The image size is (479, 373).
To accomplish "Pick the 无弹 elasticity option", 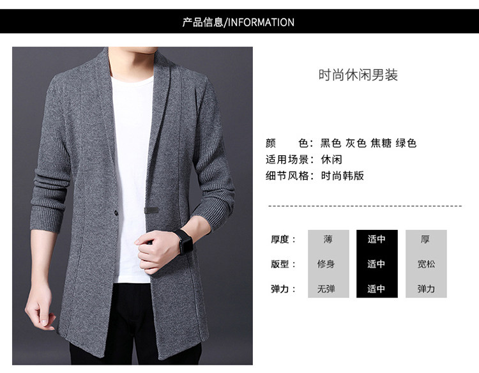I will 326,289.
